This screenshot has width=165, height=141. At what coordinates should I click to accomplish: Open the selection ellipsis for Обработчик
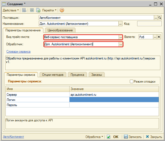[121, 44]
